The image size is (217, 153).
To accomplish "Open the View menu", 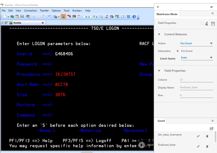I will 18,11.
